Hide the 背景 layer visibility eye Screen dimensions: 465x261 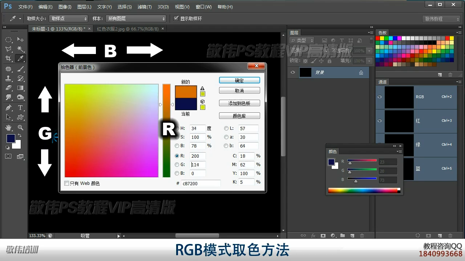(x=293, y=72)
